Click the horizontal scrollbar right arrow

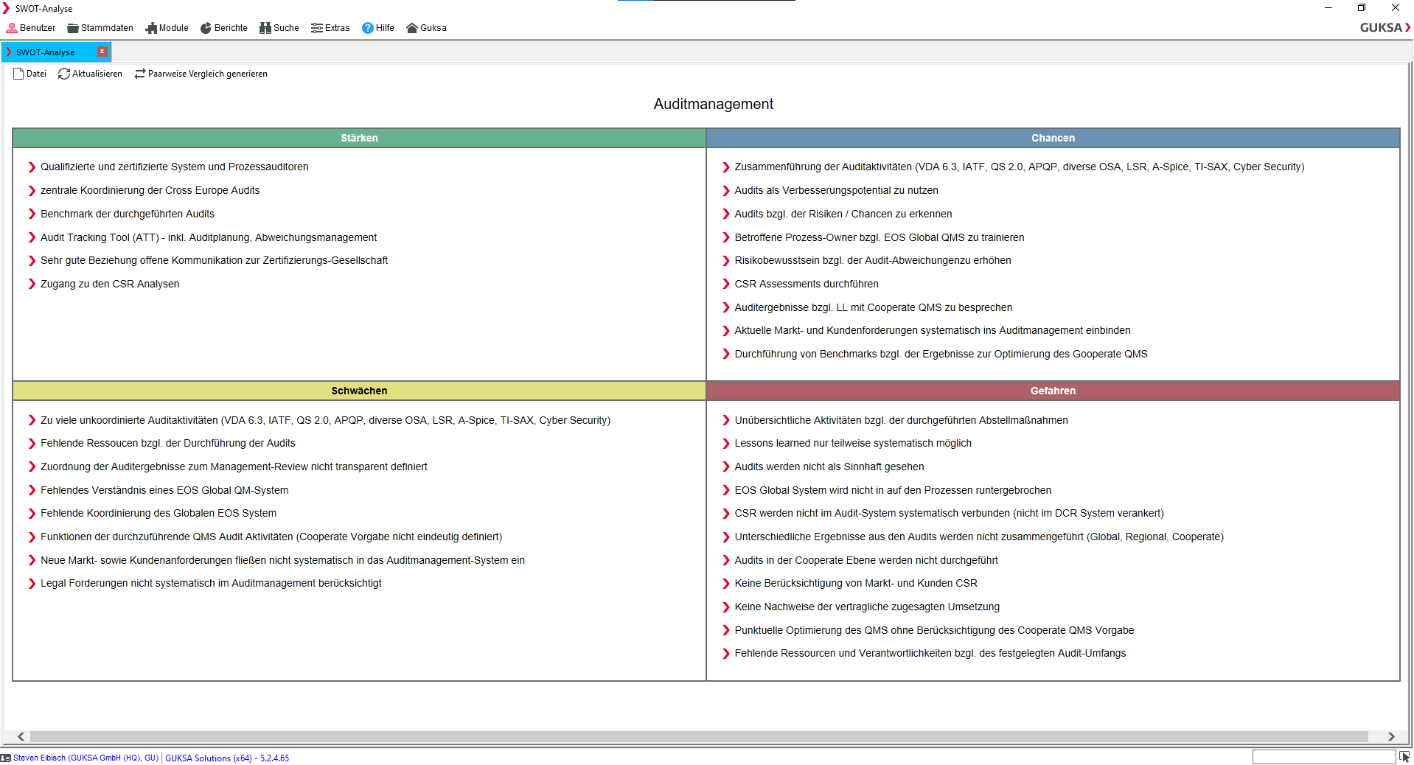tap(1390, 736)
